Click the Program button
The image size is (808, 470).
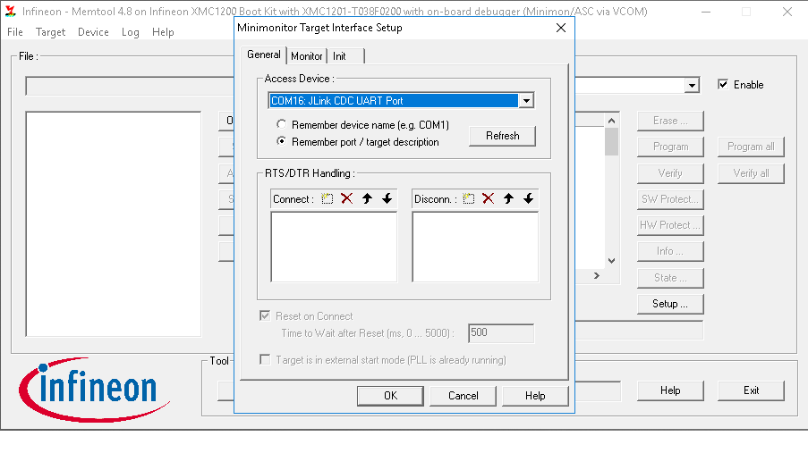[670, 147]
